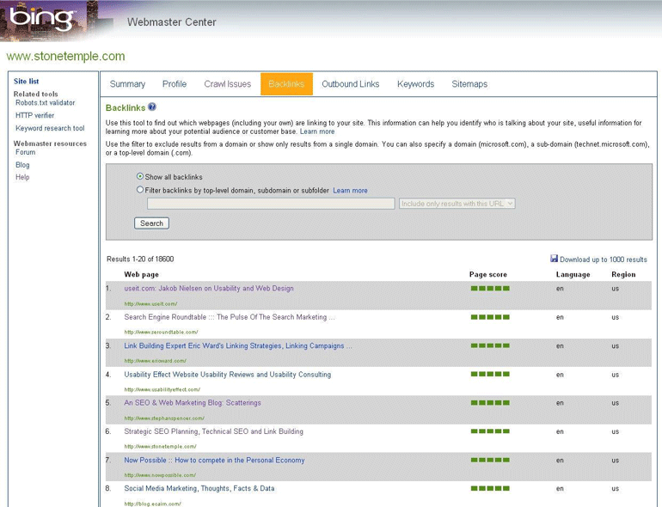Open Strategic SEO Planning result link
The image size is (662, 507).
(x=213, y=431)
